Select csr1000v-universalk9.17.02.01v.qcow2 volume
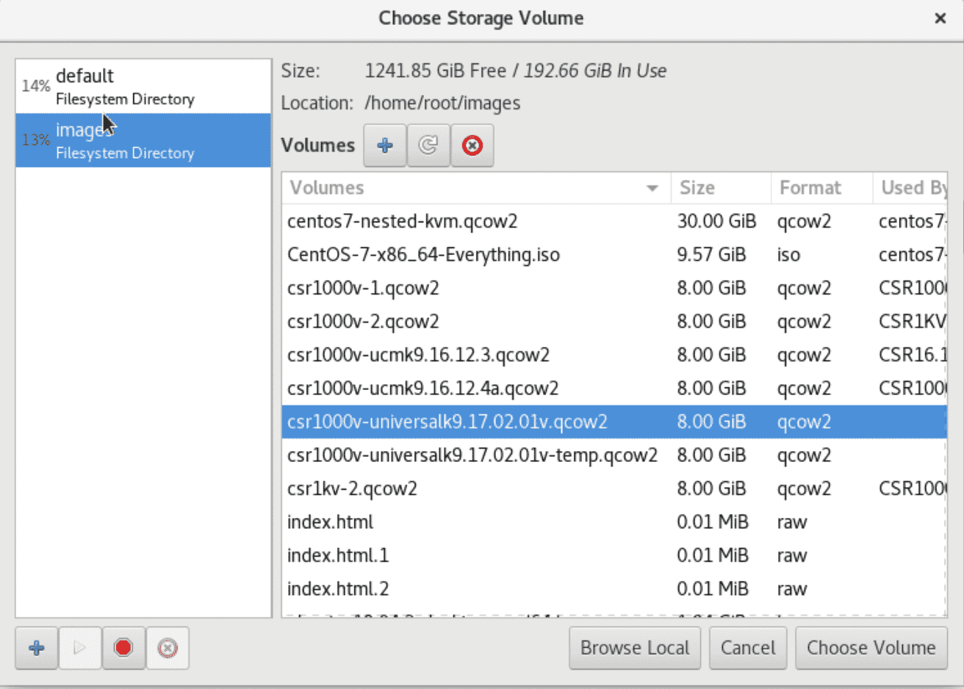This screenshot has height=689, width=964. click(614, 422)
